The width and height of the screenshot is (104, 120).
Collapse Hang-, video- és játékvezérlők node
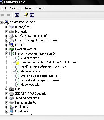(x=6, y=53)
